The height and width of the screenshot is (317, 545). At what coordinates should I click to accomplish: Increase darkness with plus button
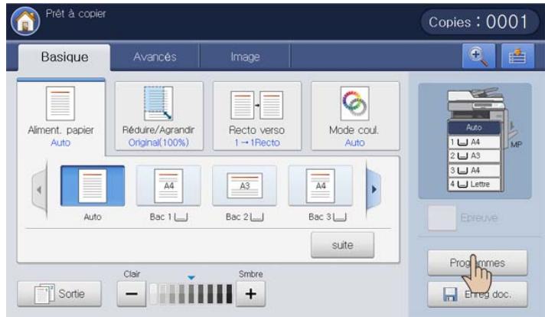250,292
